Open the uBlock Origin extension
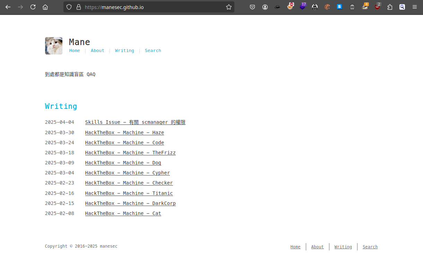Viewport: 423px width, 257px height. [377, 7]
